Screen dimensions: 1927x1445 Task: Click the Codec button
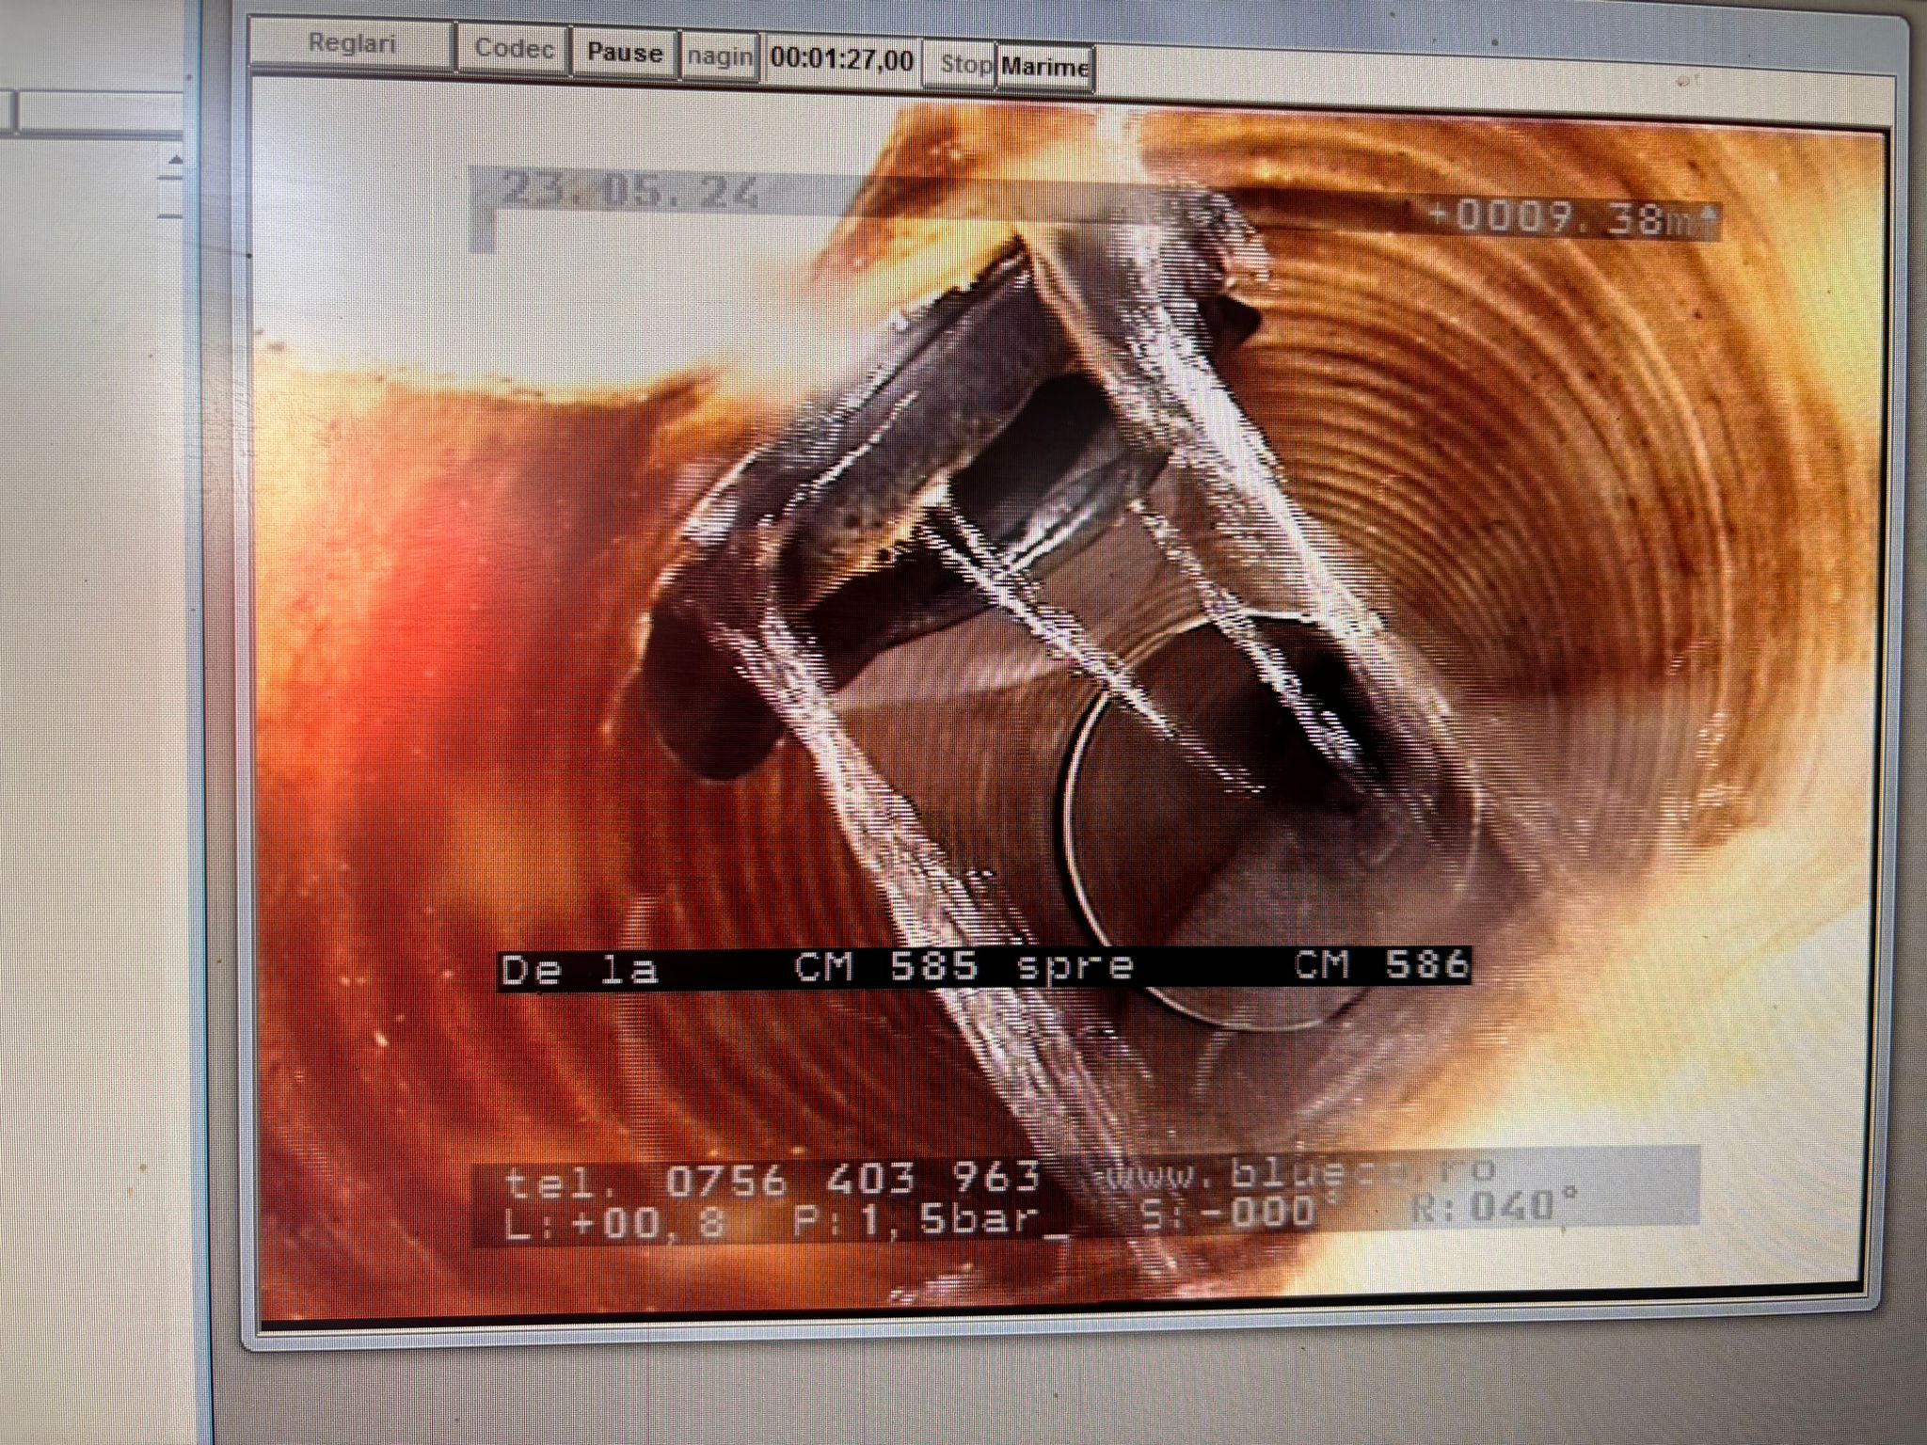pos(513,49)
